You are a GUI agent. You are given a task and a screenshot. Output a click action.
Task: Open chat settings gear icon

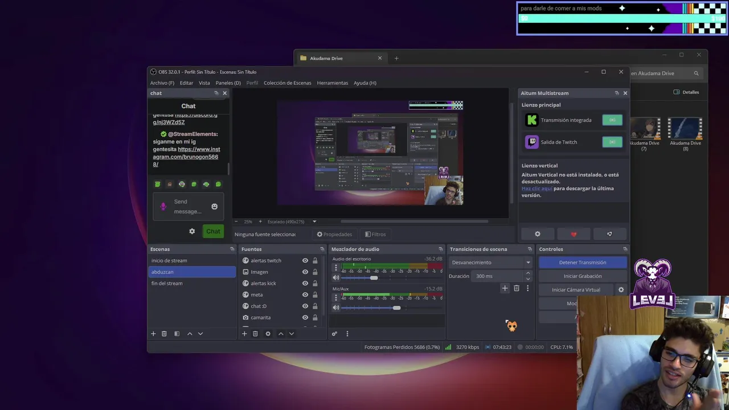pos(192,231)
